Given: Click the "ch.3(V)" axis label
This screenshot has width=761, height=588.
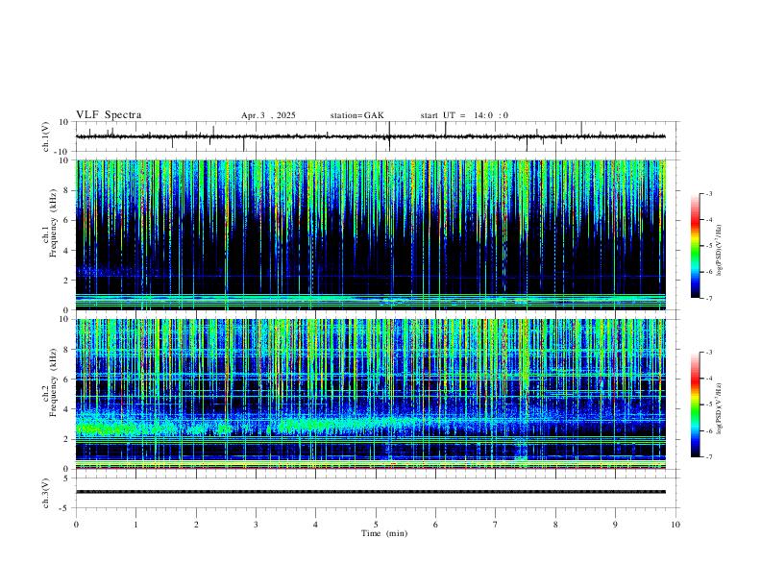Looking at the screenshot, I should [45, 494].
